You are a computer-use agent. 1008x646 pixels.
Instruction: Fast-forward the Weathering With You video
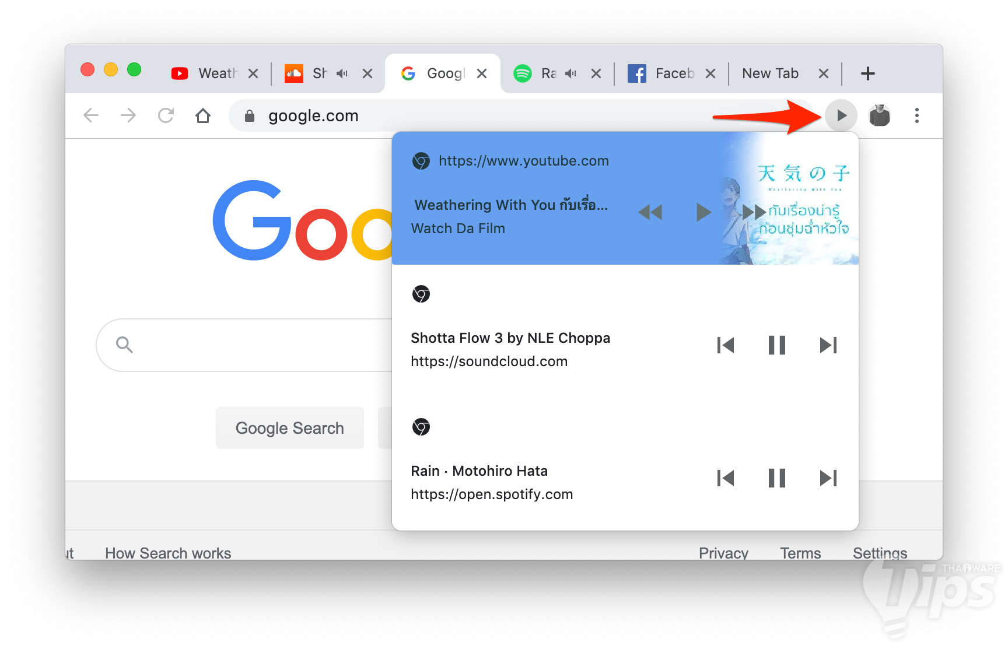pyautogui.click(x=754, y=212)
